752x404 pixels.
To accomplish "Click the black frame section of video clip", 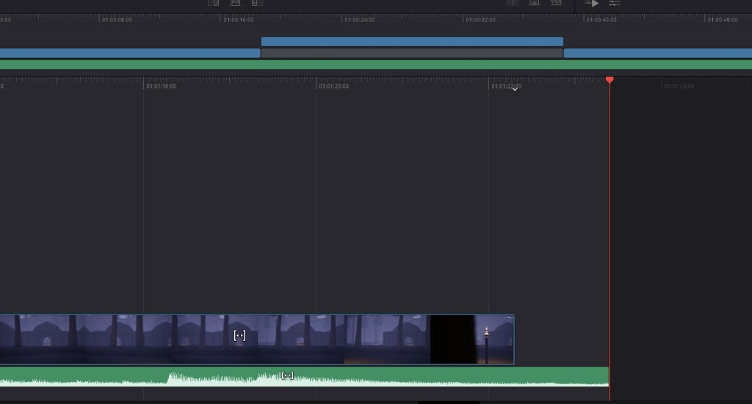I will pyautogui.click(x=452, y=339).
